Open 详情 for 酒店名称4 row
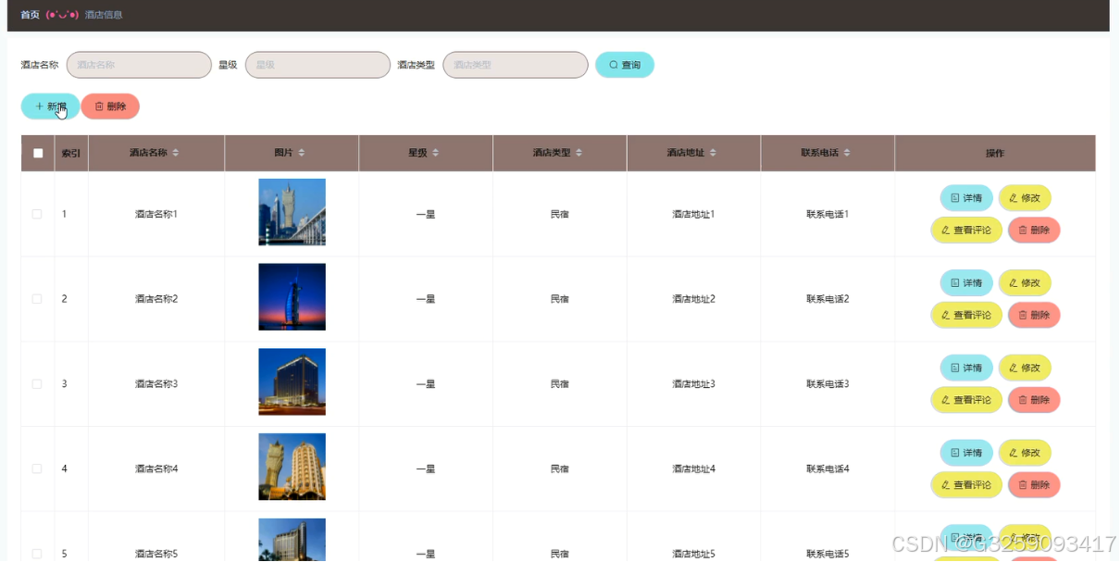1120x562 pixels. [966, 453]
